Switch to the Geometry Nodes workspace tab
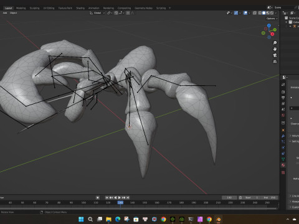 tap(143, 8)
